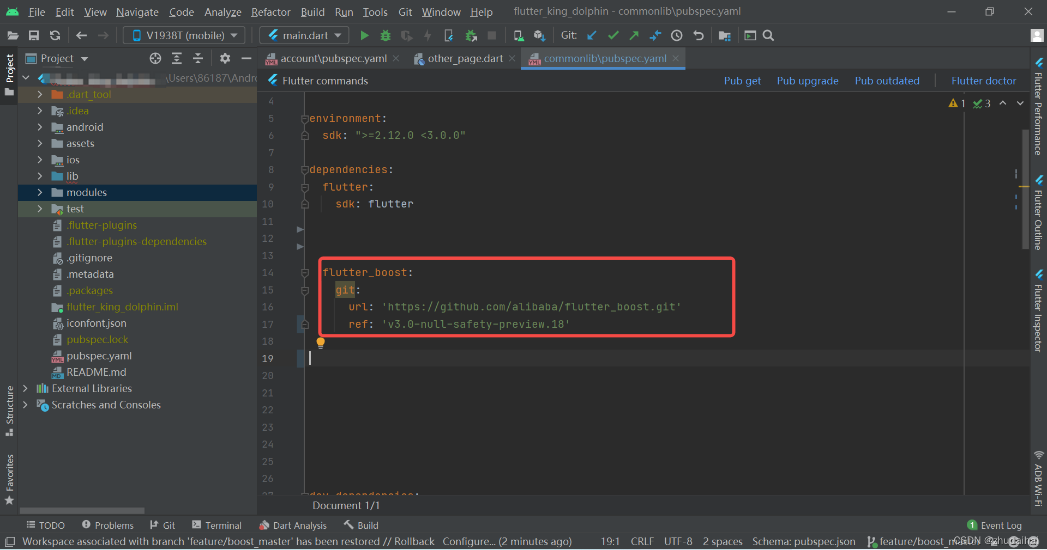
Task: Push commits using the green Git arrow icon
Action: click(x=634, y=35)
